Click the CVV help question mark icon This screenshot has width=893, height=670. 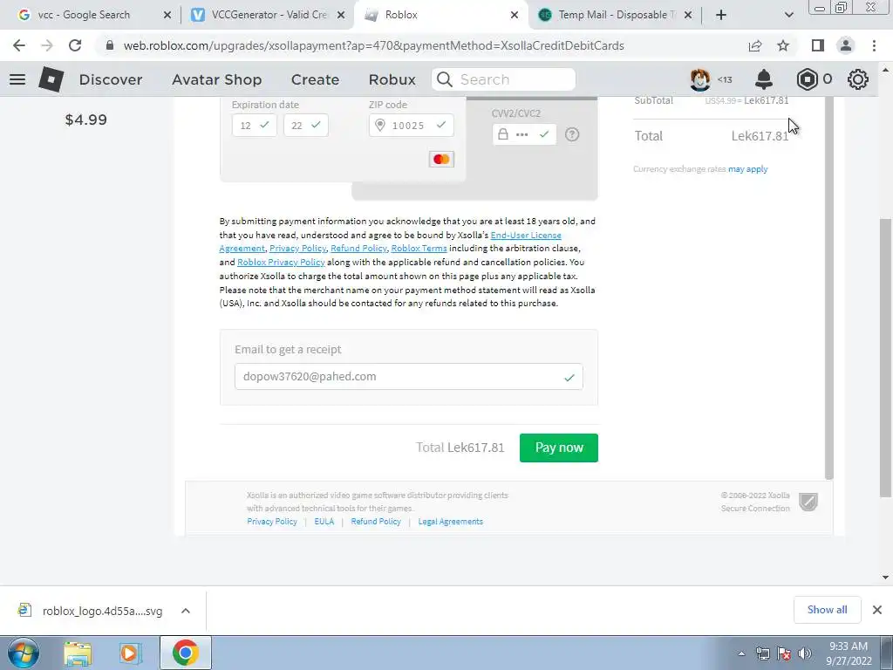coord(572,134)
